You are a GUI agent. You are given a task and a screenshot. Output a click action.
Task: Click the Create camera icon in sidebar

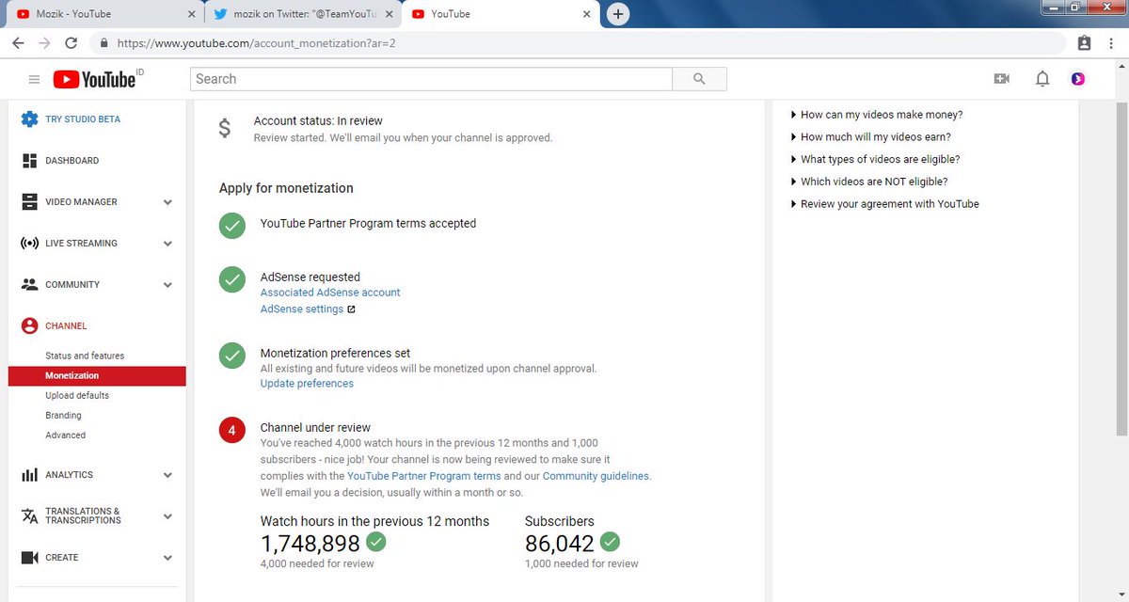pos(30,558)
